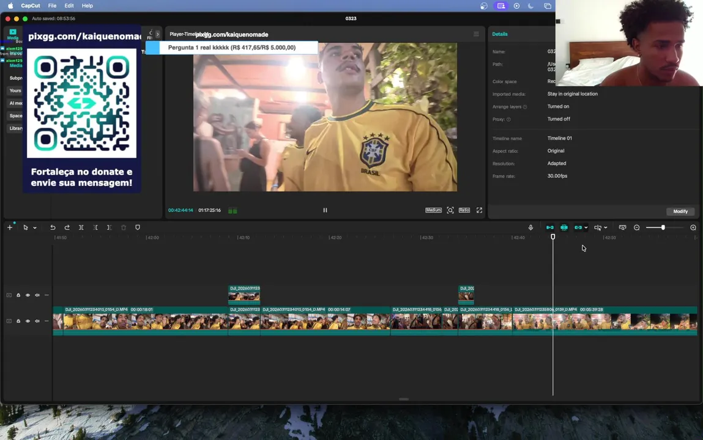The height and width of the screenshot is (440, 703).
Task: Expand the preview axis dropdown arrow
Action: click(605, 228)
